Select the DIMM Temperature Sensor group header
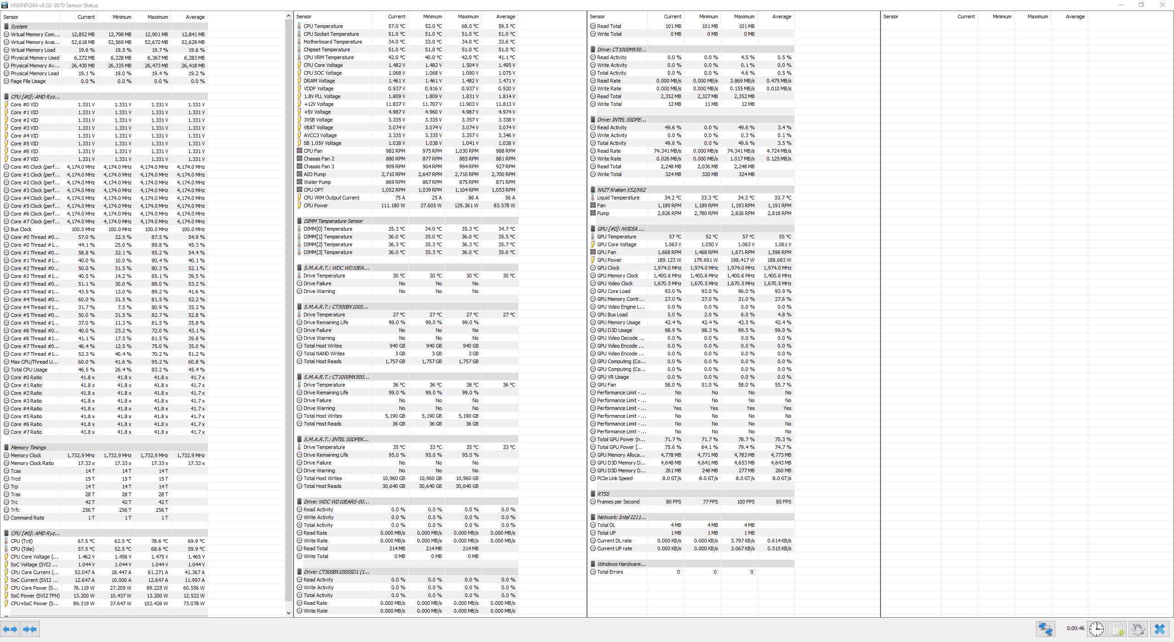1174x642 pixels. click(332, 221)
